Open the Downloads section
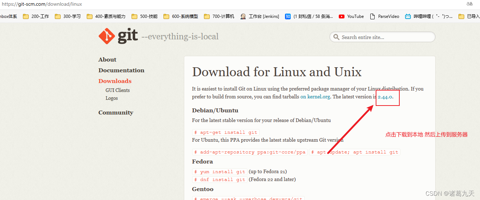Screen dimensions: 480x200 [x=115, y=81]
